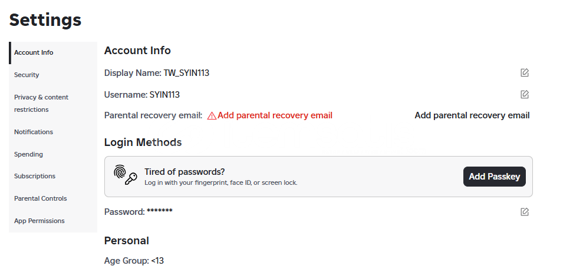The image size is (573, 269).
Task: Click the Tired of passwords? heading
Action: (x=185, y=171)
